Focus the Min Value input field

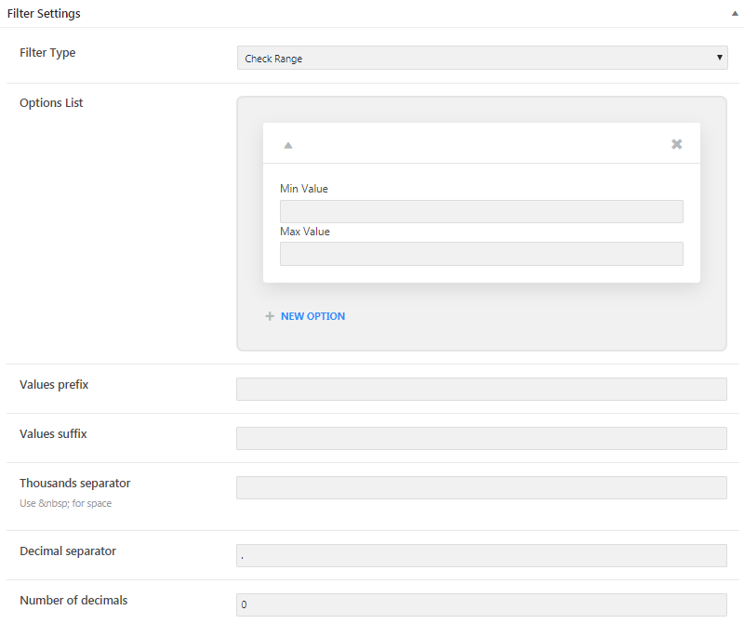(481, 211)
